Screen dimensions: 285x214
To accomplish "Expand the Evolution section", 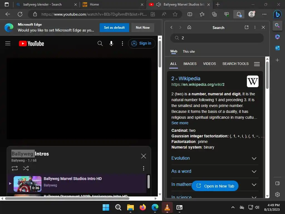I will (x=215, y=158).
